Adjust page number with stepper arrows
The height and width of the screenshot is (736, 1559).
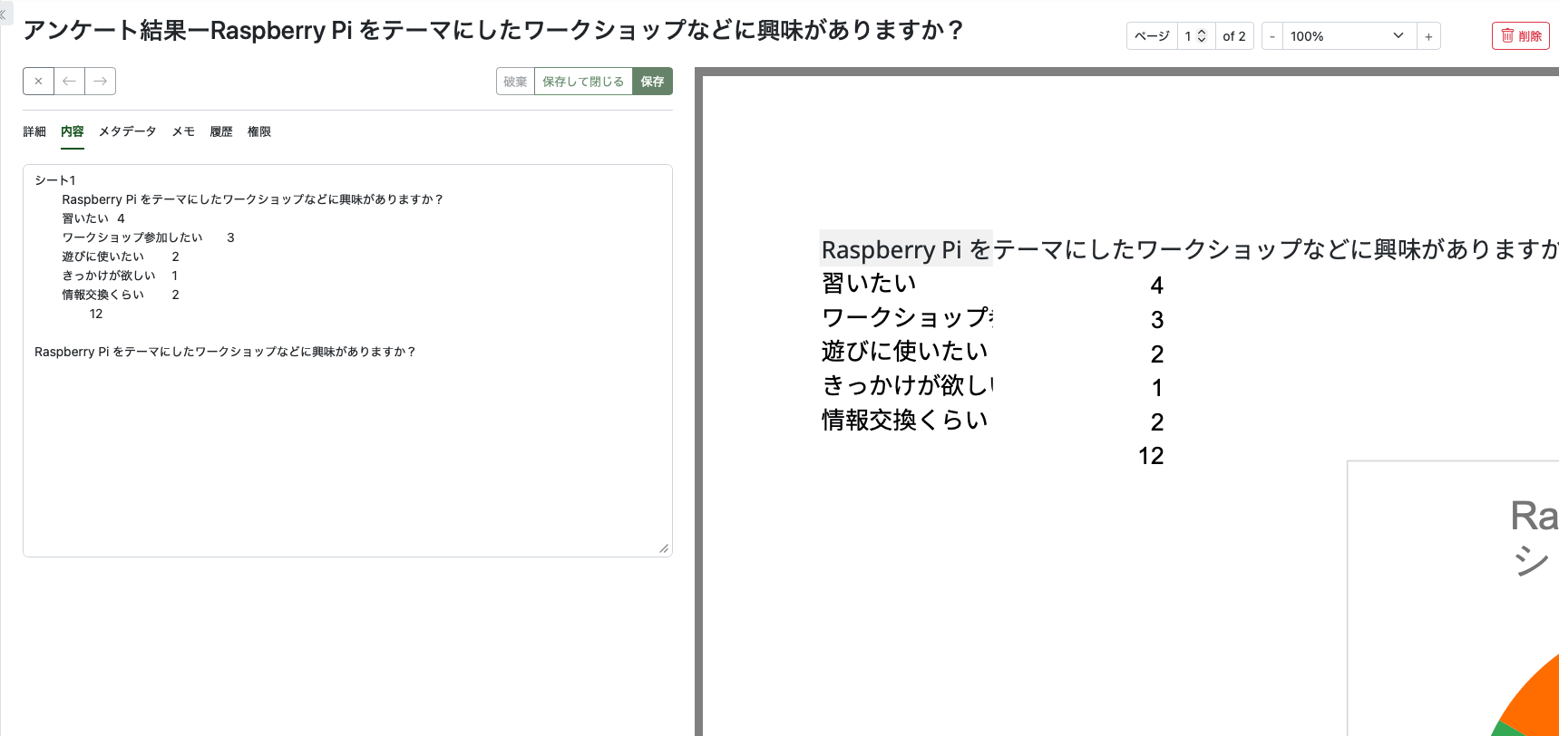coord(1202,36)
